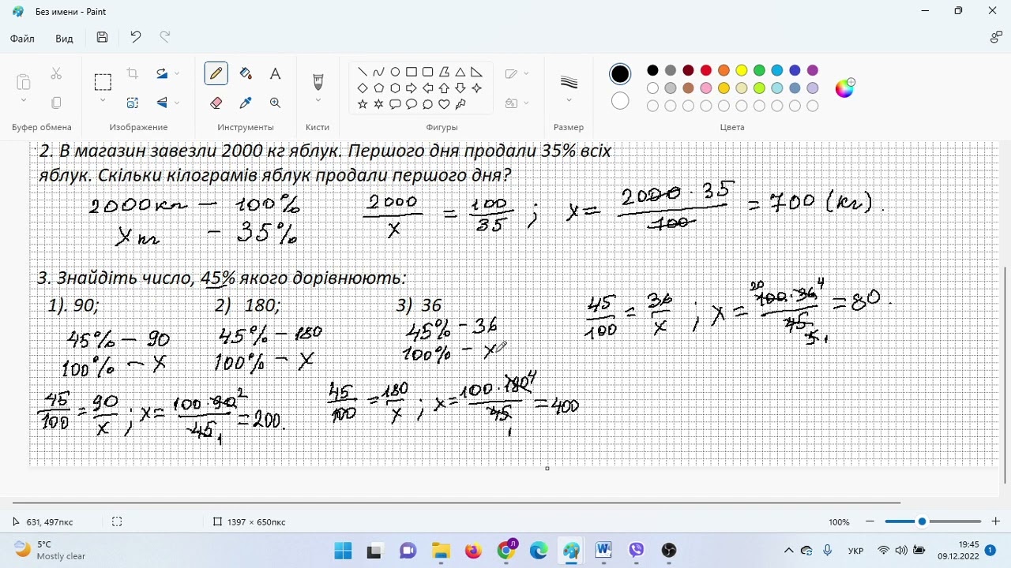Expand the Rotate options dropdown arrow
The height and width of the screenshot is (568, 1011).
177,73
